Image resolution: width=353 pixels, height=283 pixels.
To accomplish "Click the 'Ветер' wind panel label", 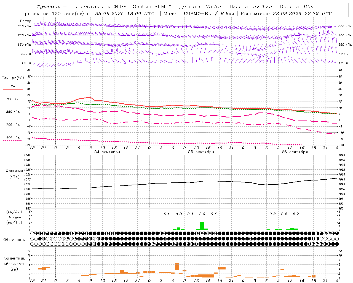I will click(26, 21).
